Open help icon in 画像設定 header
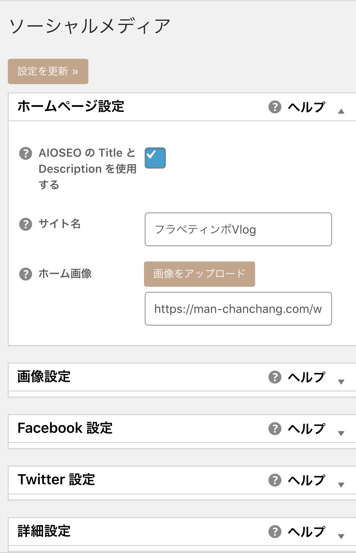 pyautogui.click(x=275, y=377)
